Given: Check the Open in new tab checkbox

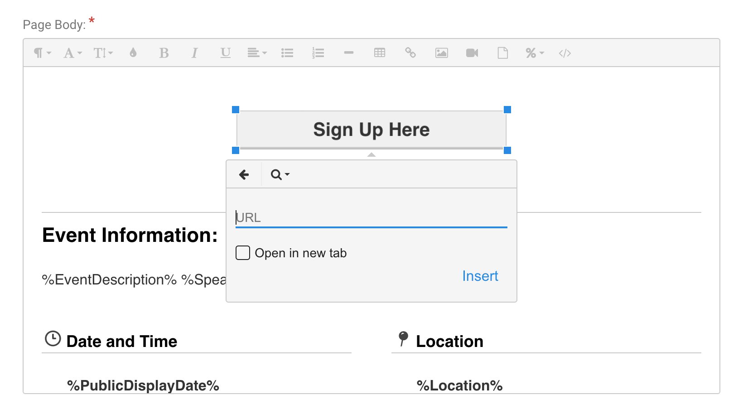Looking at the screenshot, I should point(243,253).
